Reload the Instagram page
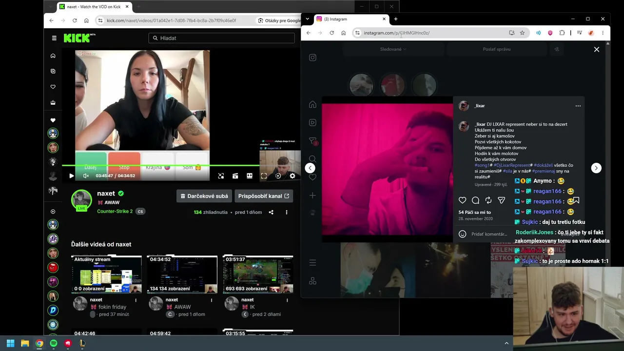The width and height of the screenshot is (624, 351). pyautogui.click(x=331, y=33)
